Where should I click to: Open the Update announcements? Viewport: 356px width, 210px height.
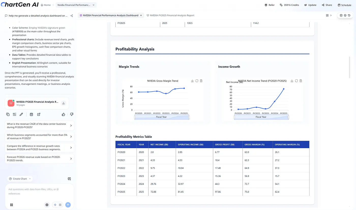(x=310, y=5)
